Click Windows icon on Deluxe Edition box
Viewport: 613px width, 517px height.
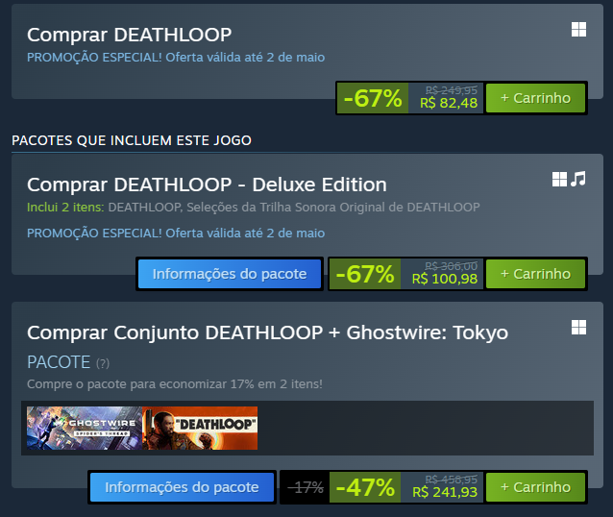click(559, 179)
